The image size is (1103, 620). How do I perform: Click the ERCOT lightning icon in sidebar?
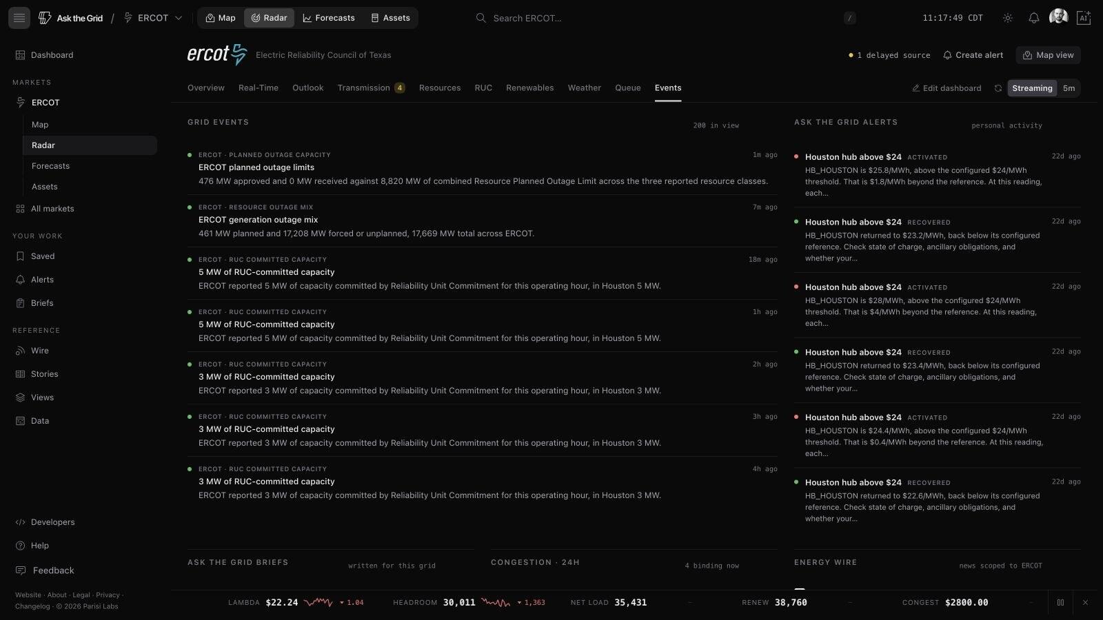pos(21,103)
